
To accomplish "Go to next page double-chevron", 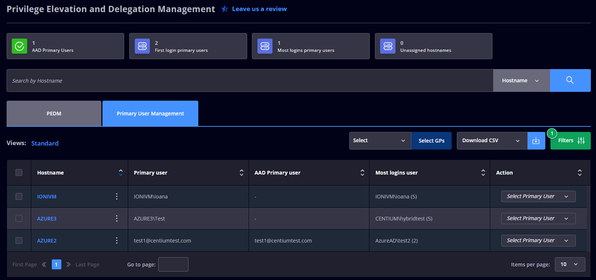I will click(68, 265).
